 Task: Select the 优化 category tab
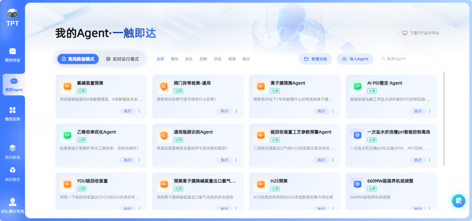pos(189,59)
